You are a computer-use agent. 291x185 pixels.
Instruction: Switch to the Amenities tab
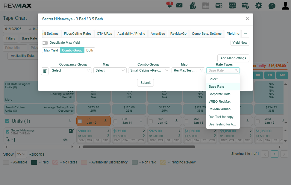[x=158, y=34]
